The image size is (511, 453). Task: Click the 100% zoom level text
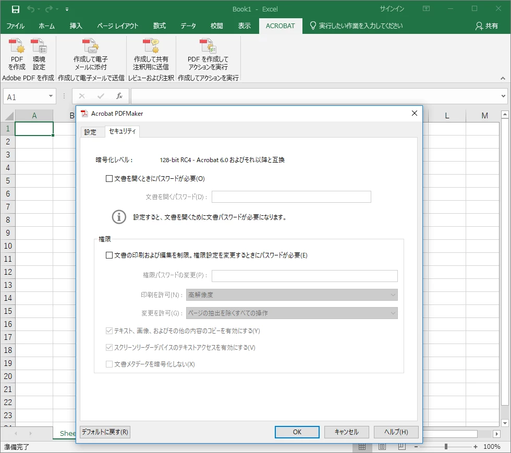(x=491, y=447)
